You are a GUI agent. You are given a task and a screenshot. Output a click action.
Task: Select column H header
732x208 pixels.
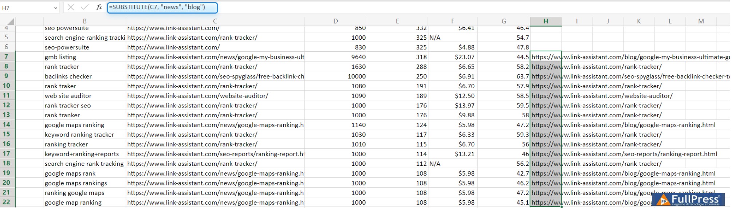point(546,21)
